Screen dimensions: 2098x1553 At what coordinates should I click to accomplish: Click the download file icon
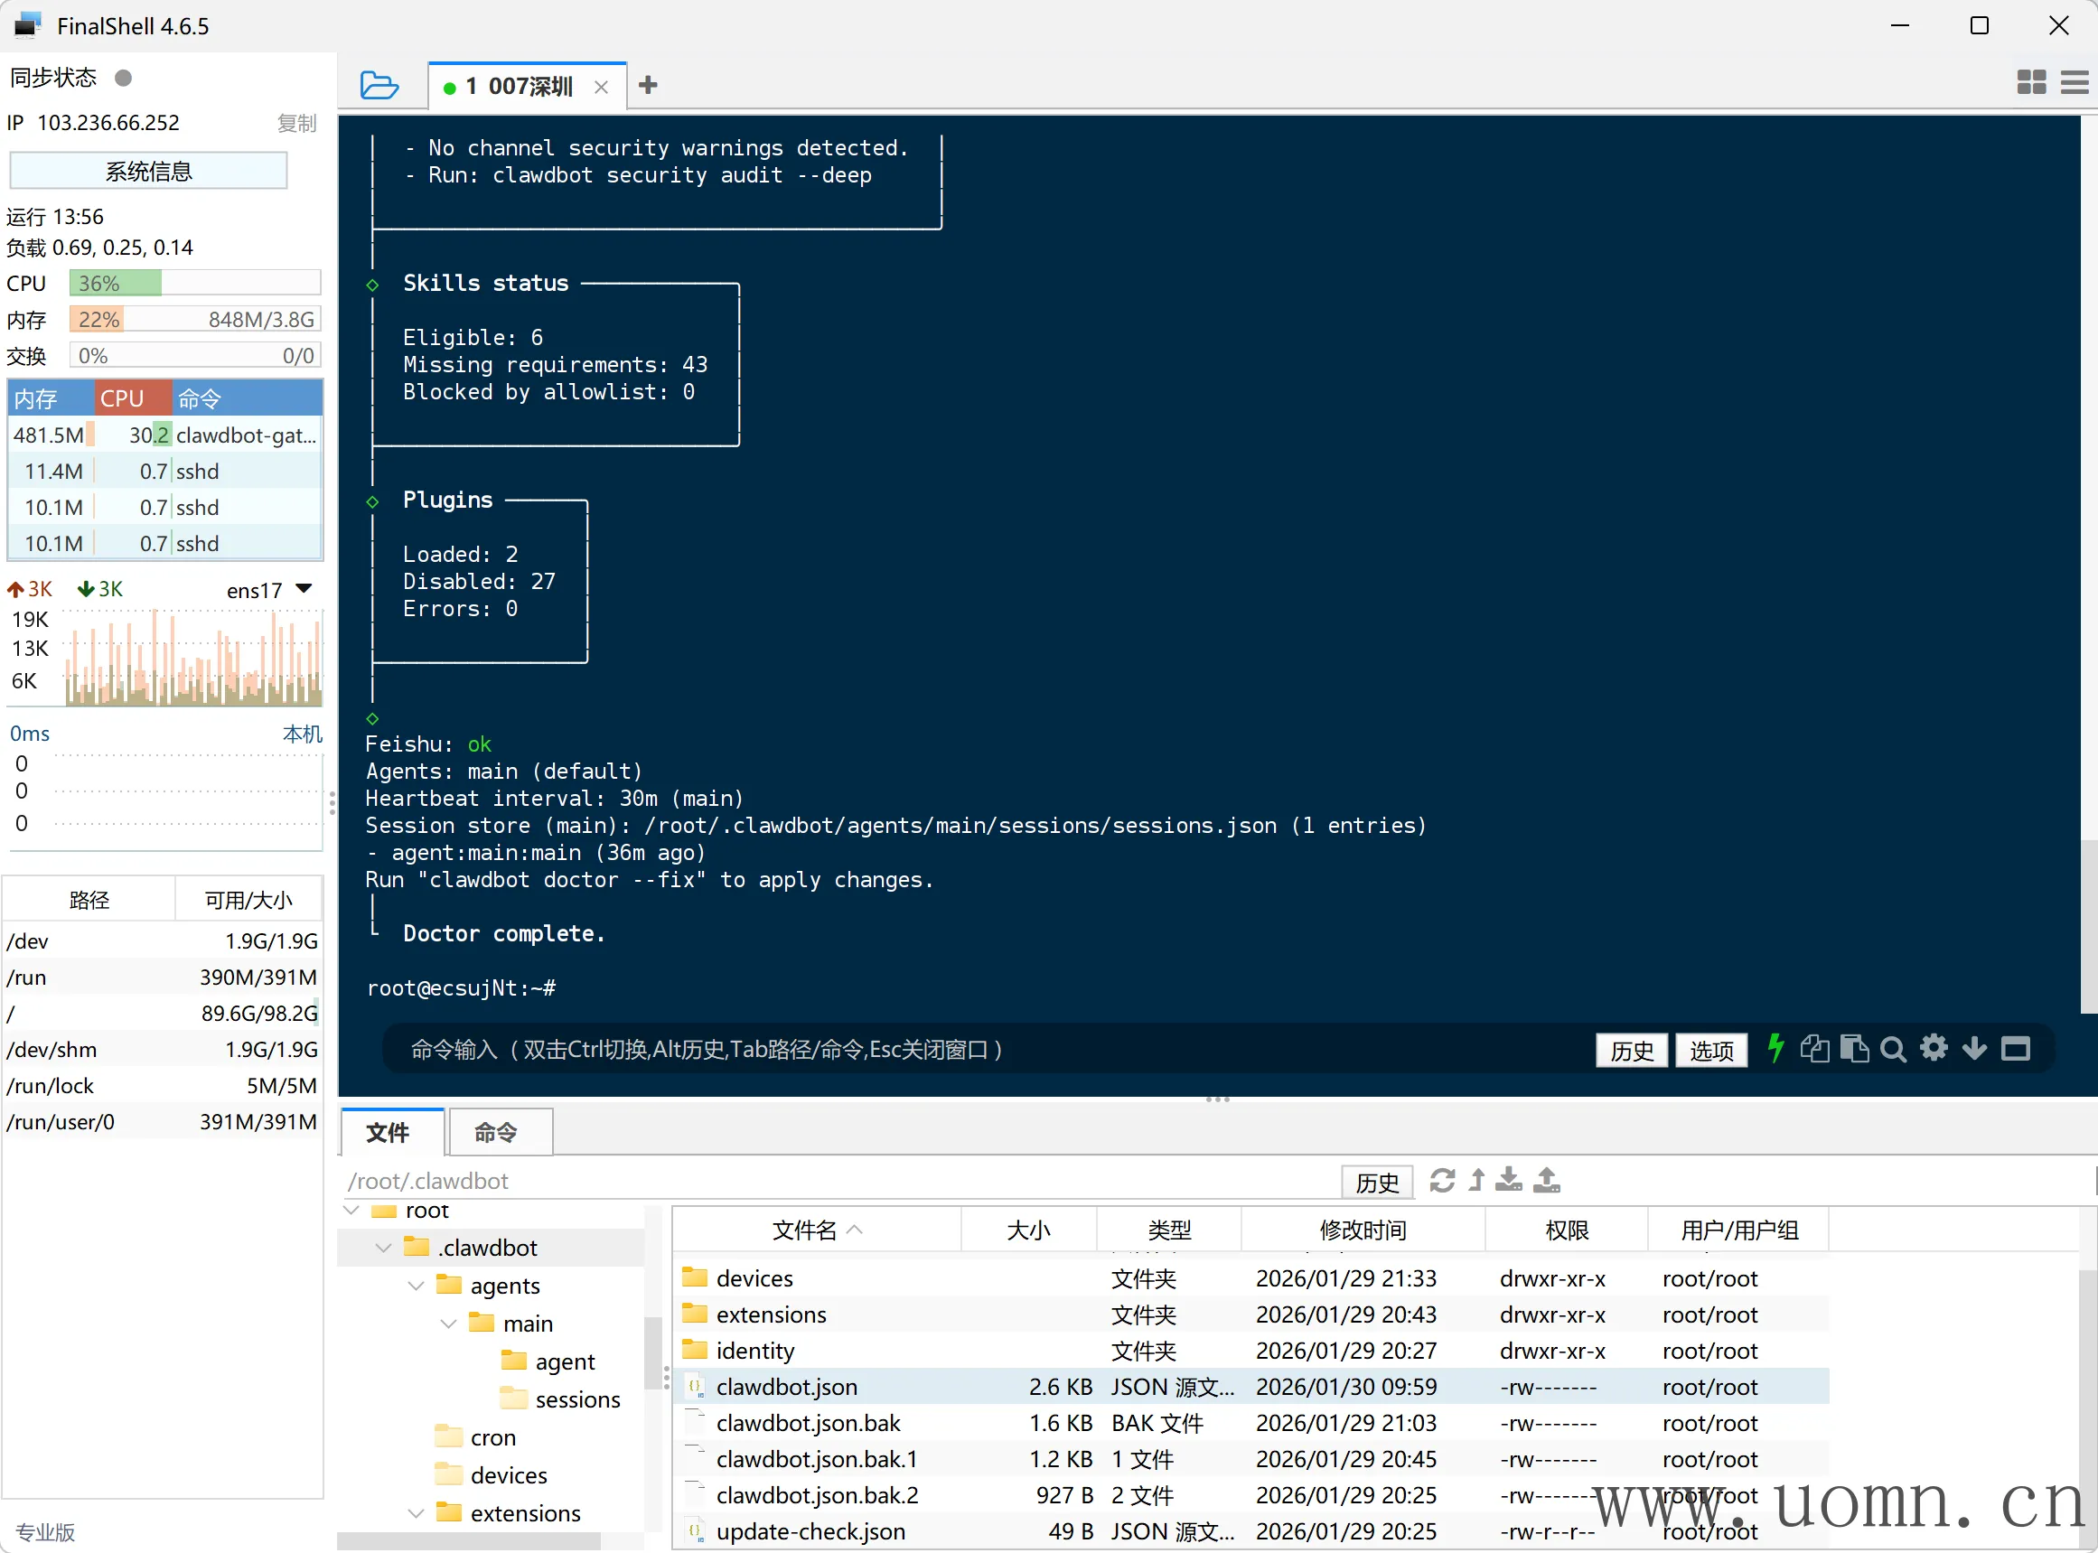(x=1509, y=1180)
